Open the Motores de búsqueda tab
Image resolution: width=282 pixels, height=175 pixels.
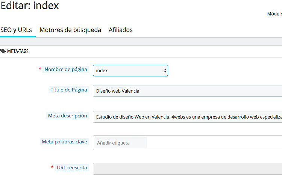70,30
